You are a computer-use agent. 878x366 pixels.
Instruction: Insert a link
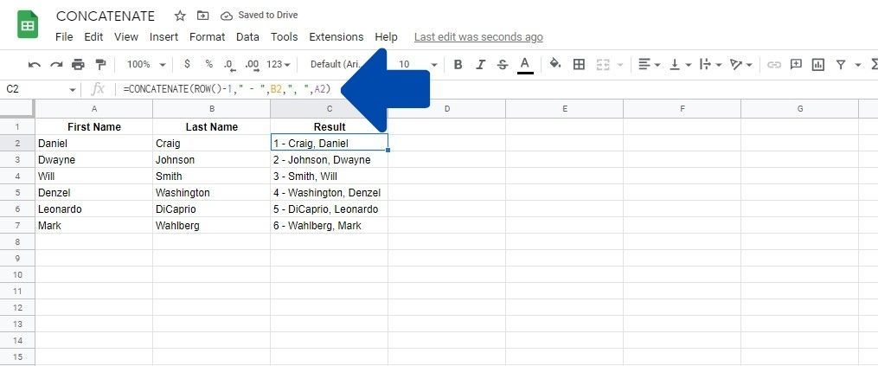point(774,64)
